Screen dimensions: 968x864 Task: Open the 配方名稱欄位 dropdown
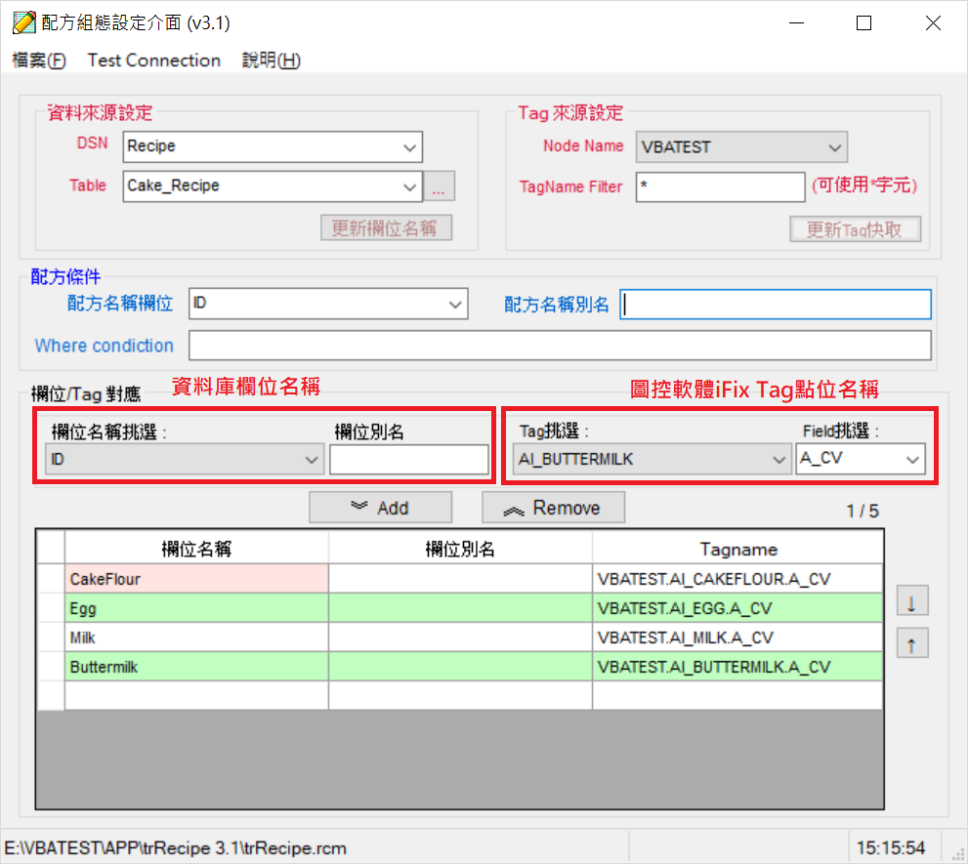point(455,305)
